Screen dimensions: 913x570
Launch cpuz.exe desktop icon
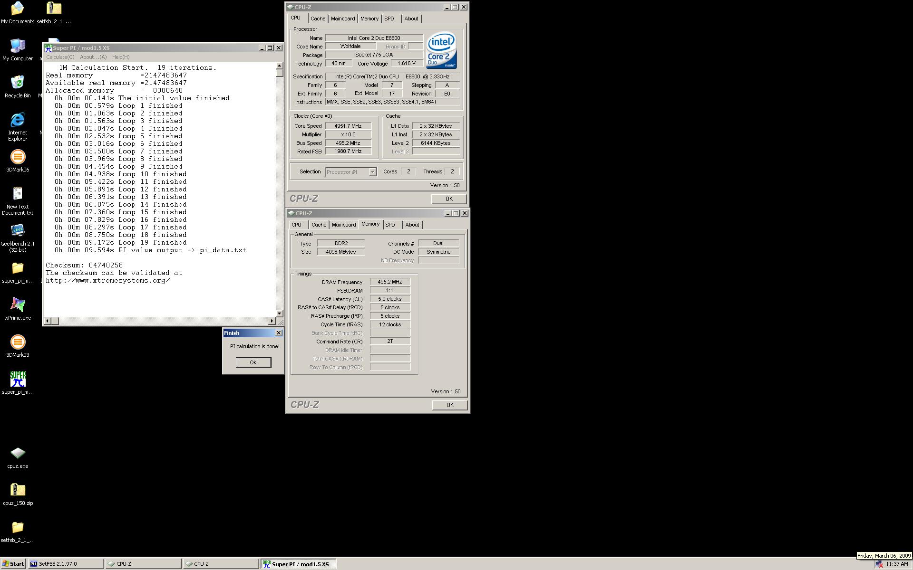[x=18, y=457]
